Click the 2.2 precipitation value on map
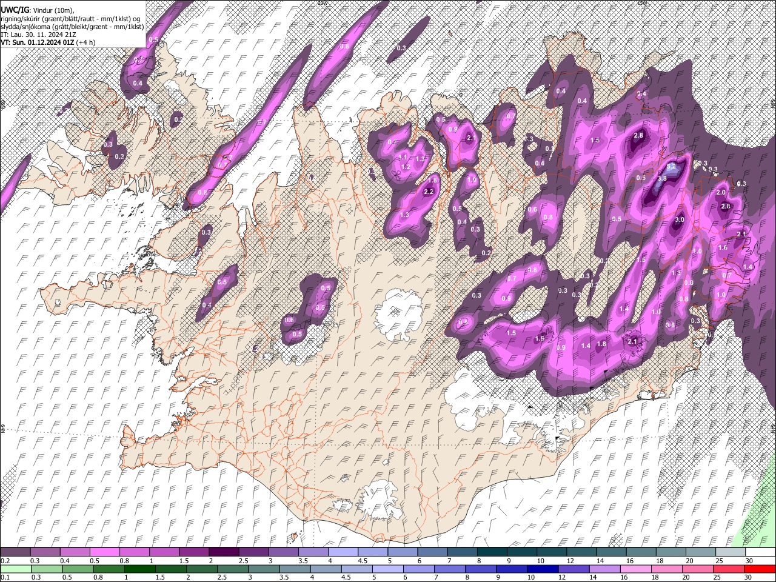The height and width of the screenshot is (582, 776). pos(428,192)
